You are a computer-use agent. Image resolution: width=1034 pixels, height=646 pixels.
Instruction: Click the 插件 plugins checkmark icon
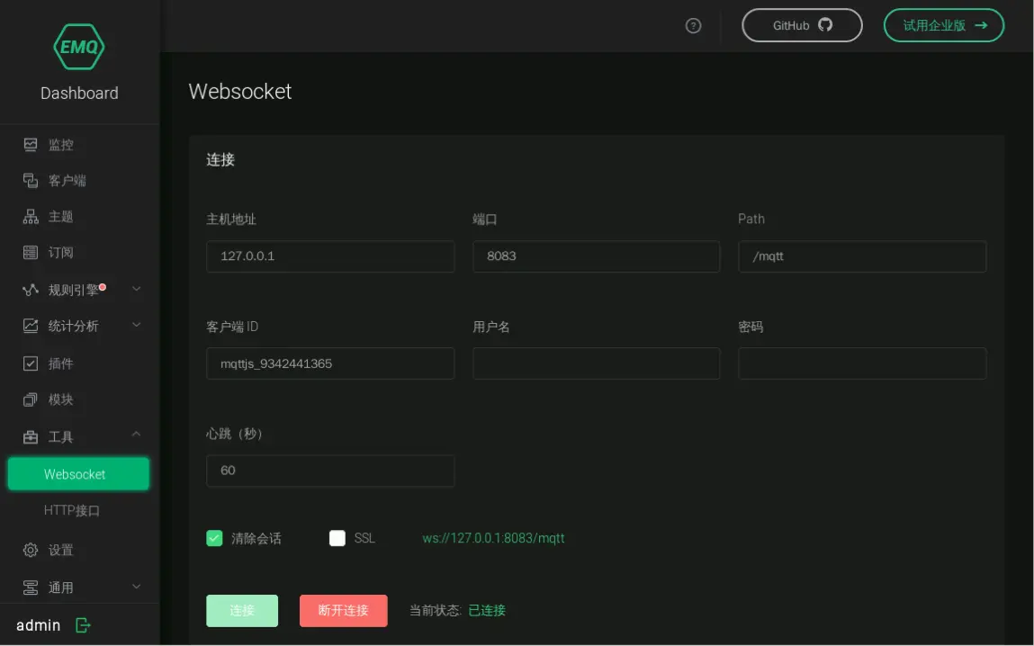(31, 363)
